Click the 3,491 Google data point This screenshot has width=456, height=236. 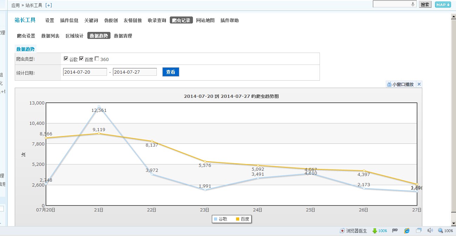tap(258, 178)
